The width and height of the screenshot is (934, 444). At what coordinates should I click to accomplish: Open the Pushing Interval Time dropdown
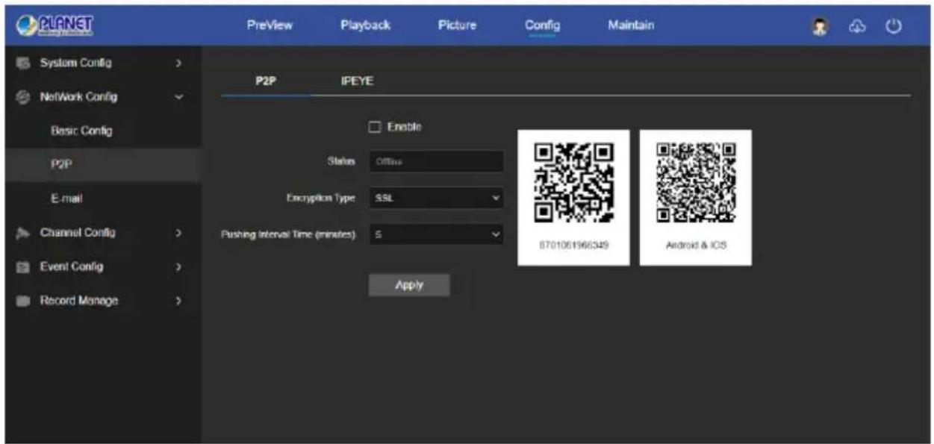pyautogui.click(x=437, y=234)
